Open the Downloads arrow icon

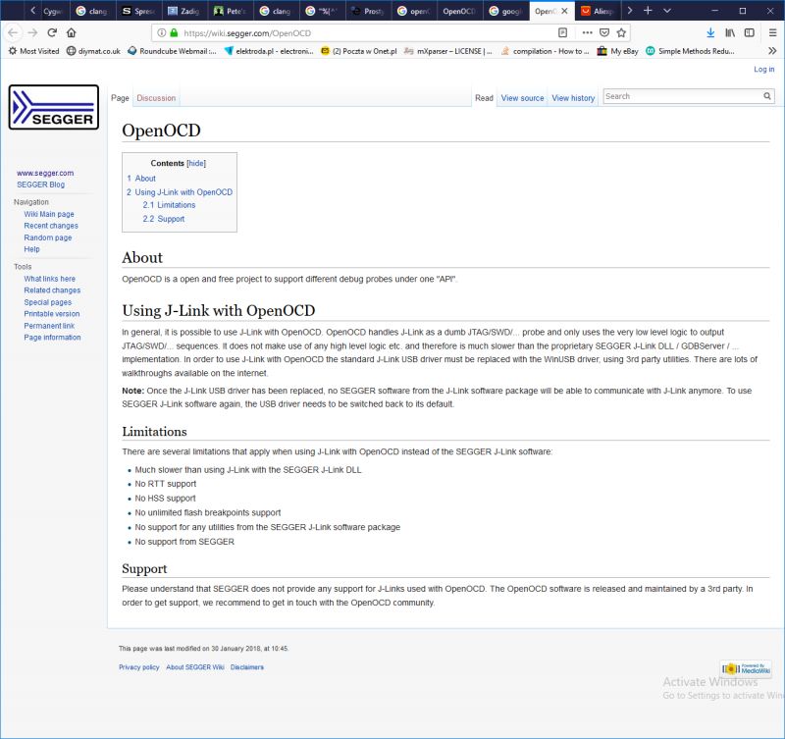[x=710, y=33]
